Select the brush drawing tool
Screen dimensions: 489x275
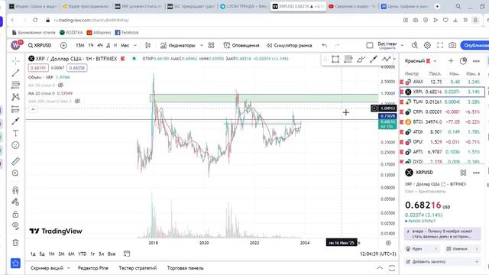[x=15, y=121]
